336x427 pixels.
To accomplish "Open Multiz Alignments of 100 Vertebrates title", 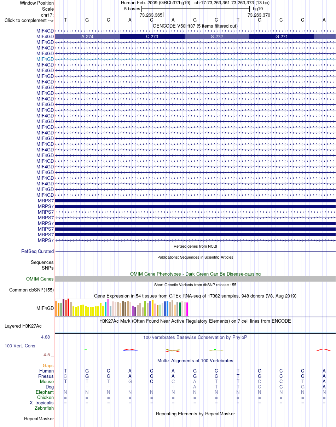I will coord(195,361).
